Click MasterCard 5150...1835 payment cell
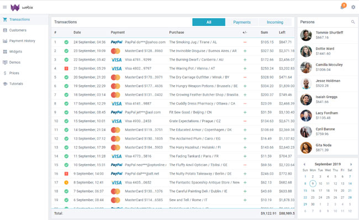359x220 pixels. coord(144,139)
